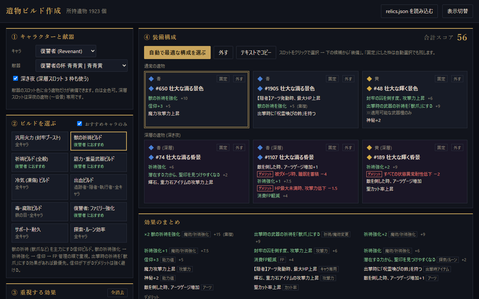
Task: Select 筋力・重量武器ビルド build
Action: pos(98,162)
